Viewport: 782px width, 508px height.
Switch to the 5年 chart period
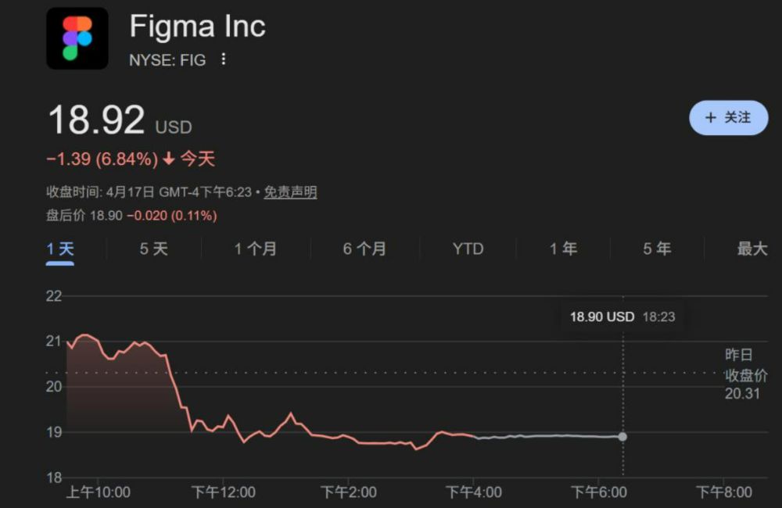pos(657,249)
